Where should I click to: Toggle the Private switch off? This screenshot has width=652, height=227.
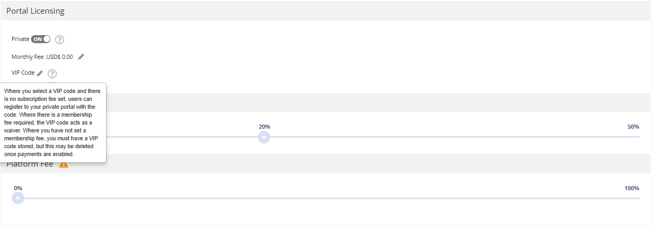pos(40,39)
